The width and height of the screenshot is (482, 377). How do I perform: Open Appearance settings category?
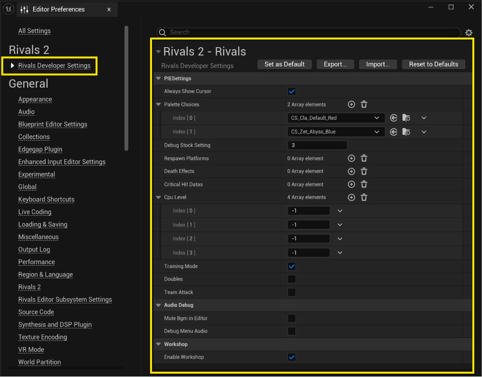coord(35,99)
